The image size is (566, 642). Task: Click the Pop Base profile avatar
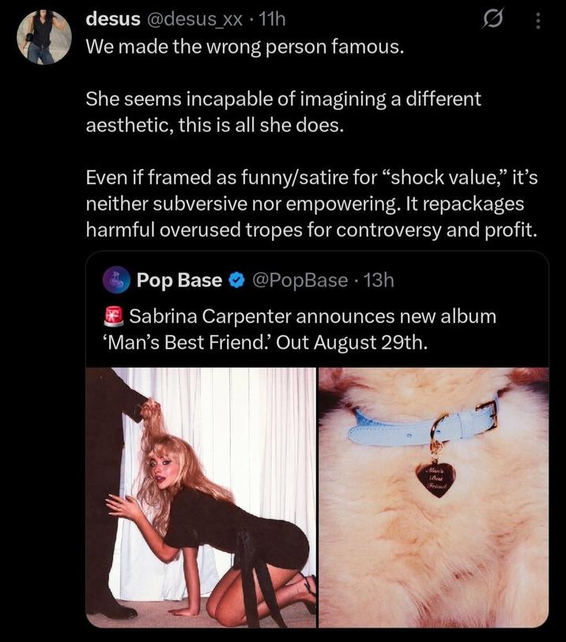[116, 280]
